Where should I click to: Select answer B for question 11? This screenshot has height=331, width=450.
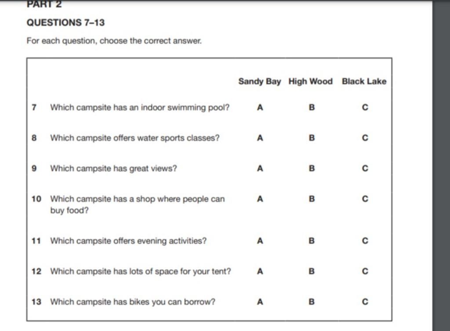(312, 241)
